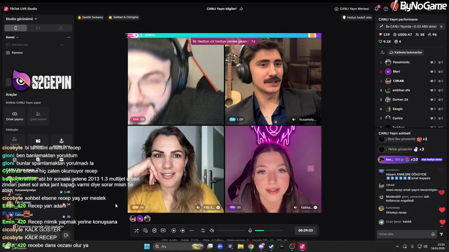Viewport: 449px width, 252px height.
Task: Dismiss the +0.03 ABD doları banner
Action: [x=441, y=27]
